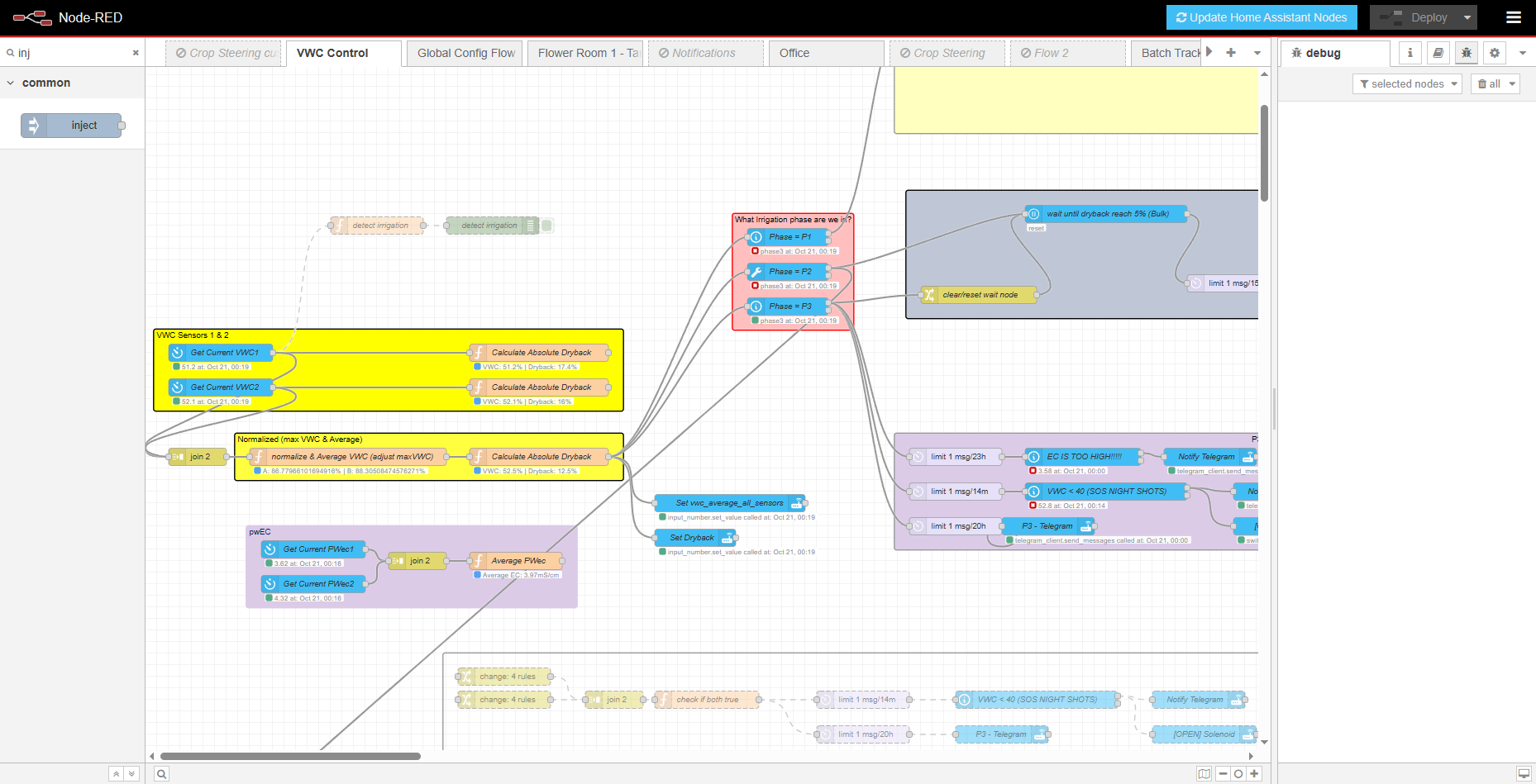Click the search flows magnifier icon below canvas

162,774
